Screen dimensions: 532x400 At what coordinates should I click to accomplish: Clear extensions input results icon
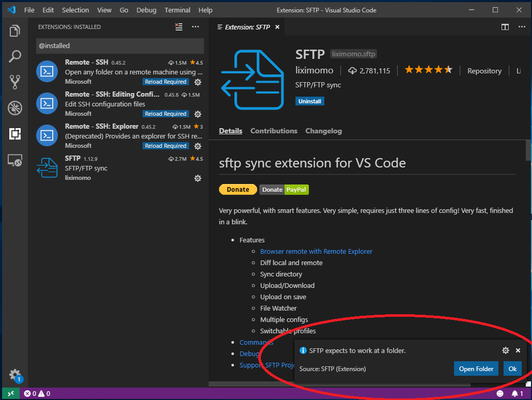pos(179,27)
